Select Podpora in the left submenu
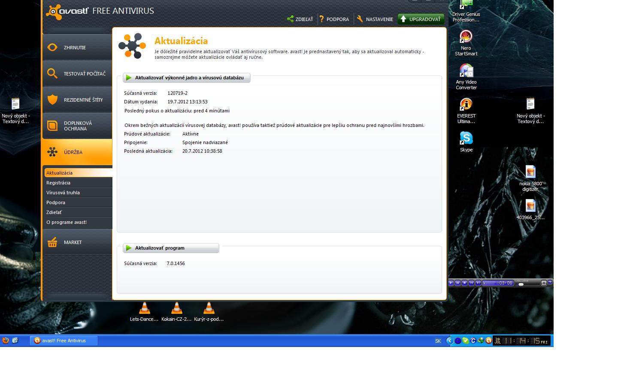Screen dimensions: 618x386 [79, 202]
